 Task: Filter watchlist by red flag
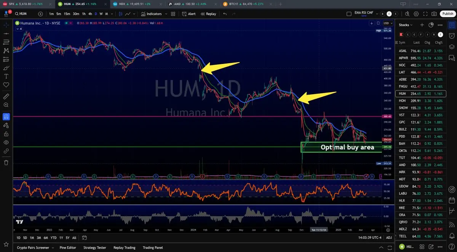click(x=401, y=34)
